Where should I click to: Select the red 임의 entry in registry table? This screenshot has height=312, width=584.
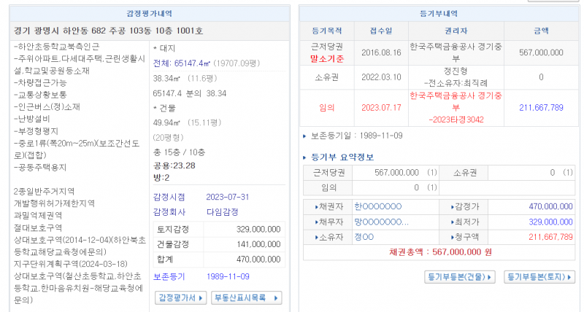(x=326, y=107)
